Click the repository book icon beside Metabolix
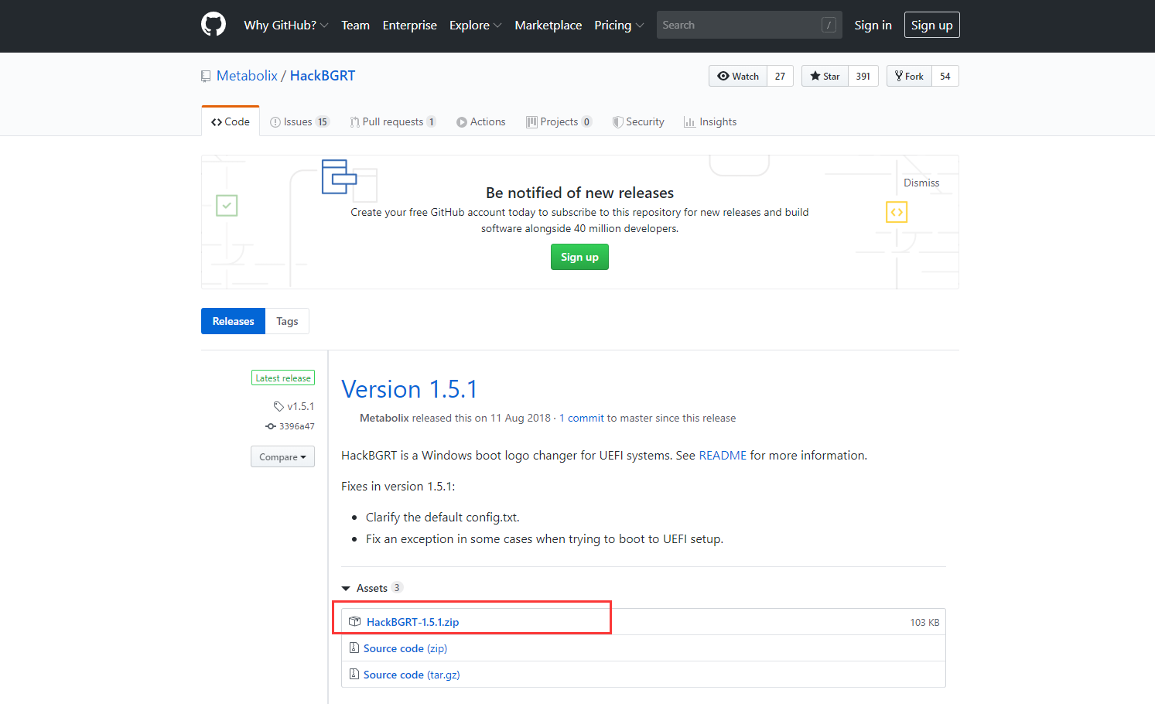 (x=206, y=76)
